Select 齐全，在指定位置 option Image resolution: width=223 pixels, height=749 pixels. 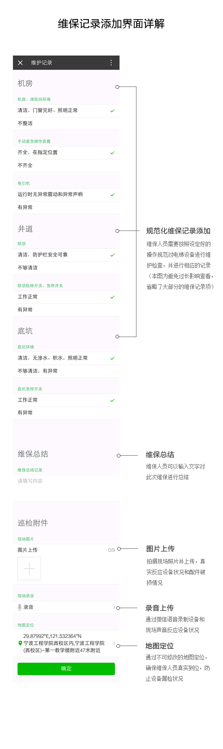[x=66, y=152]
